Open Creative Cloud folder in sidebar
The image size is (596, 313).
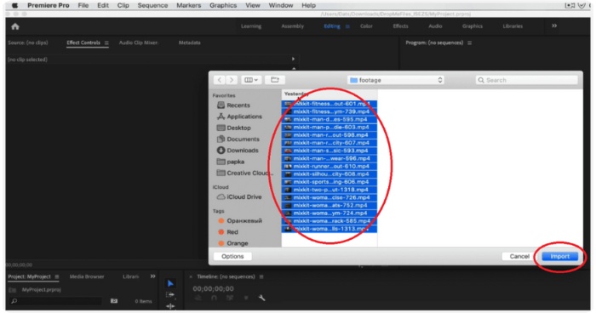[245, 174]
